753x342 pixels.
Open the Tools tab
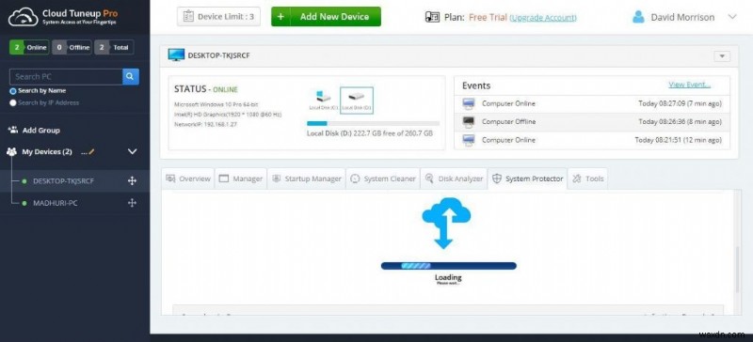(587, 179)
